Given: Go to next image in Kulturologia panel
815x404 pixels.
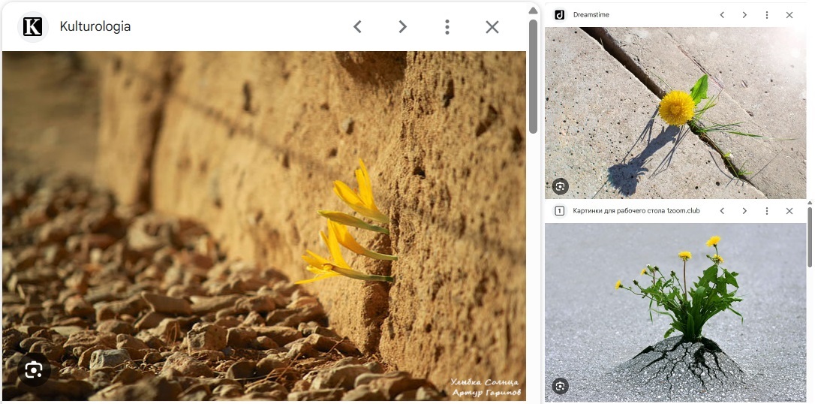Looking at the screenshot, I should pyautogui.click(x=402, y=27).
